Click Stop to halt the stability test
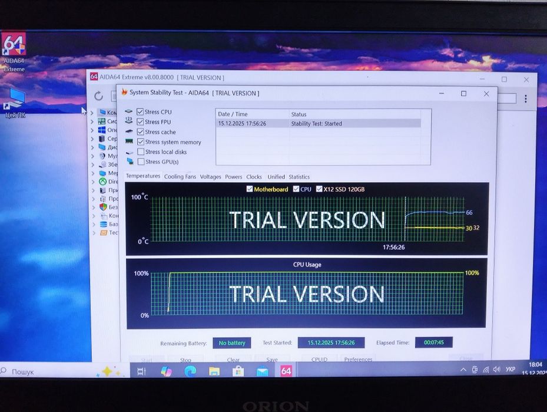This screenshot has height=412, width=547. tap(185, 359)
